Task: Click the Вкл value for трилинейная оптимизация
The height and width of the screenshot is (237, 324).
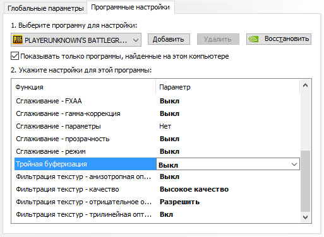Action: tap(166, 214)
